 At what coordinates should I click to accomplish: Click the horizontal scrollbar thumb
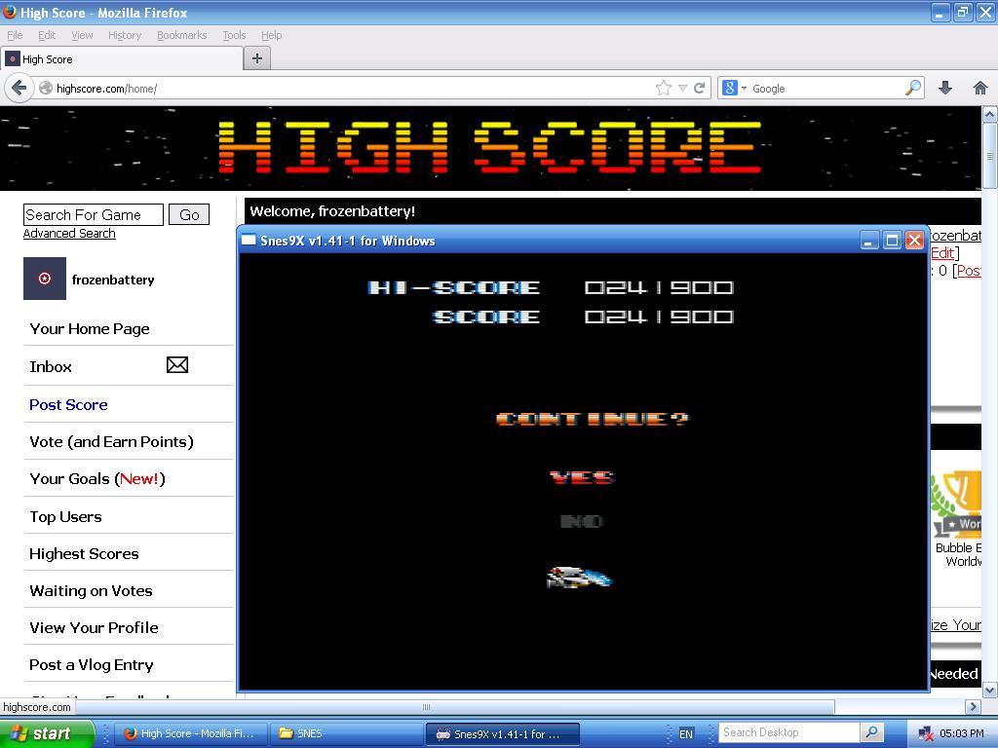426,707
